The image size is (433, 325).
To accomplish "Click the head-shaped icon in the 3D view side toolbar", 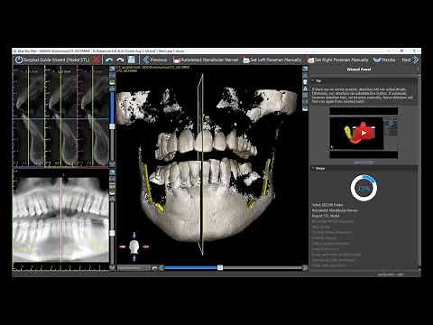I will pyautogui.click(x=305, y=82).
